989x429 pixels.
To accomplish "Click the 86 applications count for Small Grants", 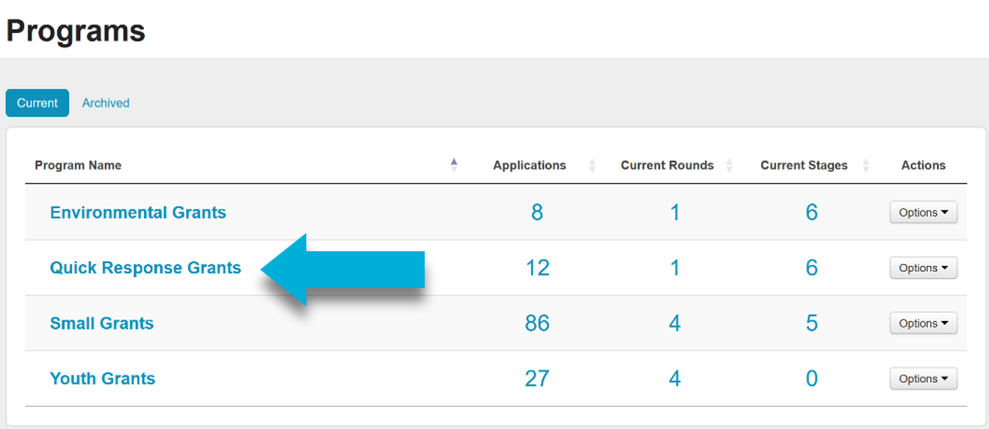I will coord(537,323).
